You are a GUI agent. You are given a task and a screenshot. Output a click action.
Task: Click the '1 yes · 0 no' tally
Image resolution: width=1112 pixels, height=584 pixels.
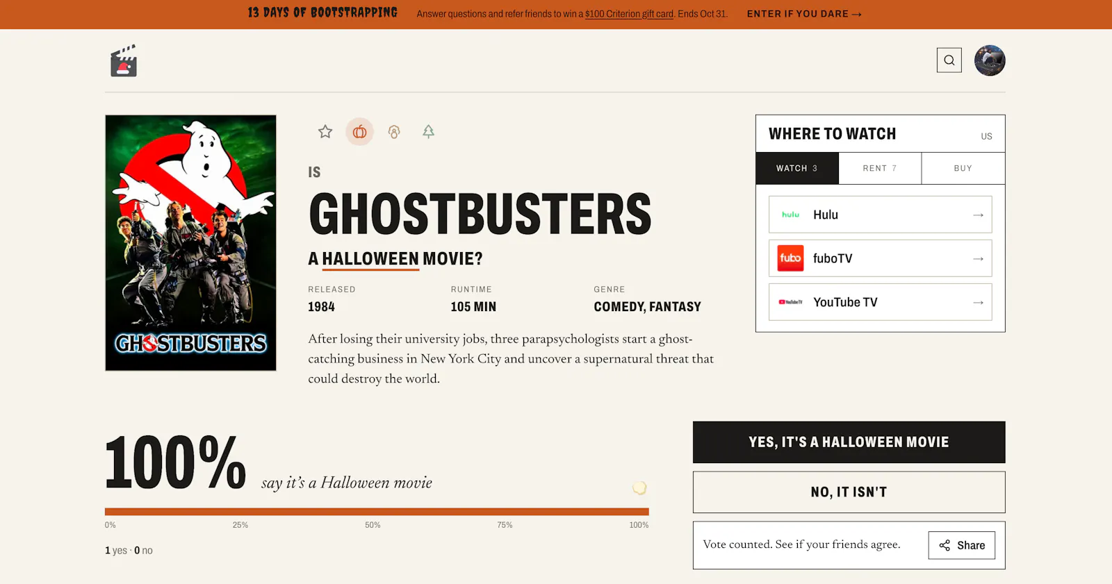tap(129, 551)
